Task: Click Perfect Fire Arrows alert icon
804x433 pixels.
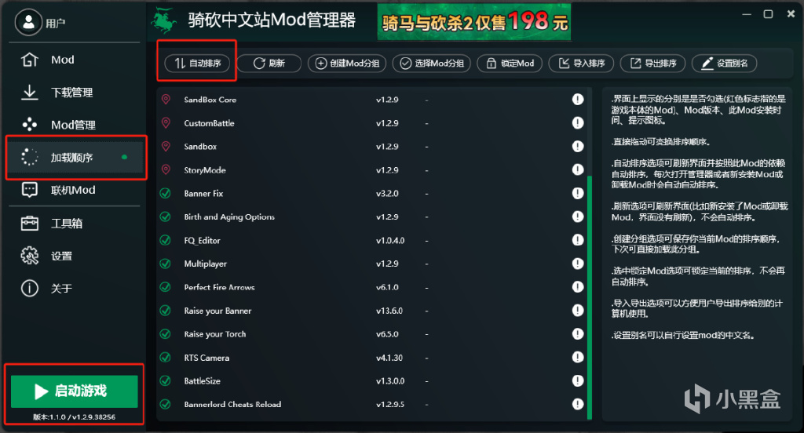Action: pyautogui.click(x=578, y=287)
